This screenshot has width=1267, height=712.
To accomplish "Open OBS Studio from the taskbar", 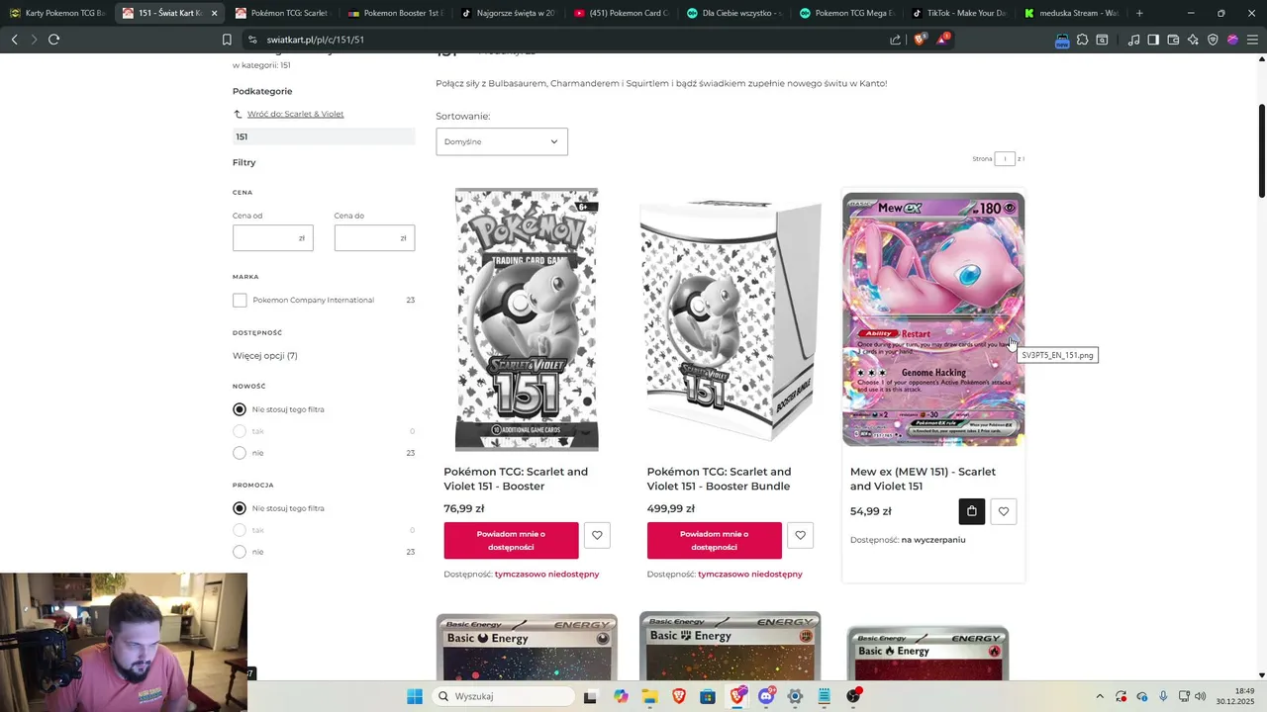I will pos(853,696).
